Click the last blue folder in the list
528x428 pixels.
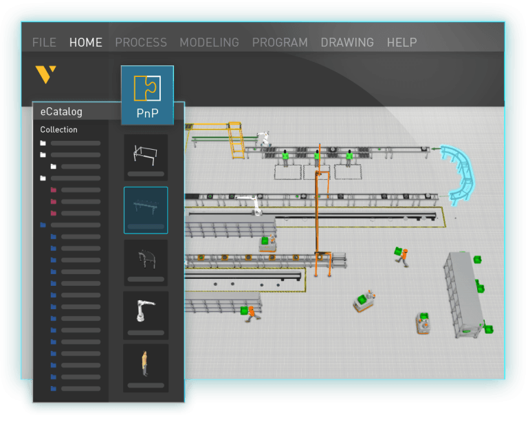tap(54, 388)
